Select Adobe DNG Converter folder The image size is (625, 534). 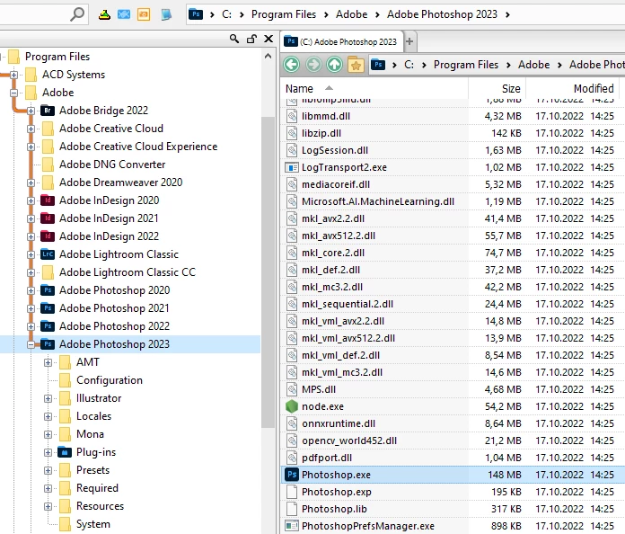112,165
